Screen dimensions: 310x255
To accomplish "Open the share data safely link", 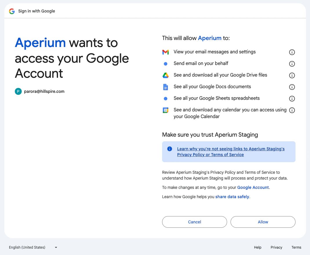I will coord(232,197).
